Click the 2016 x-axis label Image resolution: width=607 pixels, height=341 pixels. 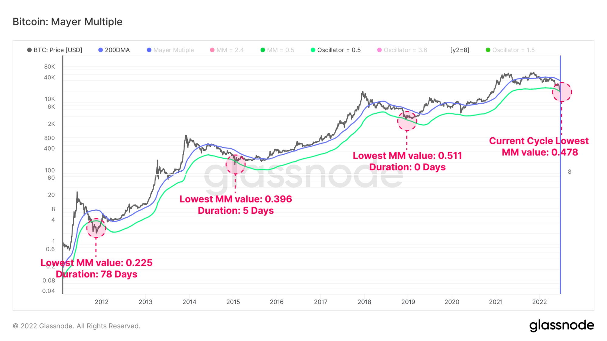tap(277, 302)
